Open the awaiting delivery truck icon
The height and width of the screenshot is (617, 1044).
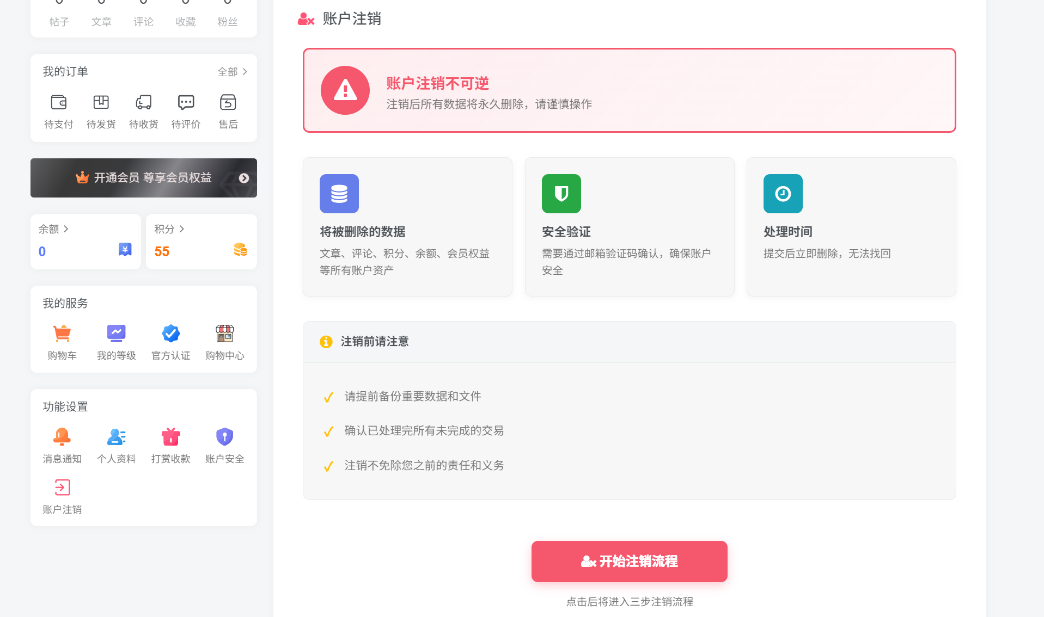(x=143, y=103)
